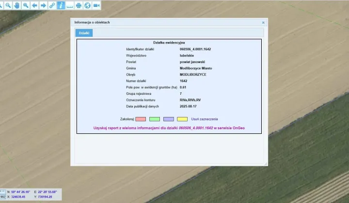Switch to the Działki tab

[84, 33]
